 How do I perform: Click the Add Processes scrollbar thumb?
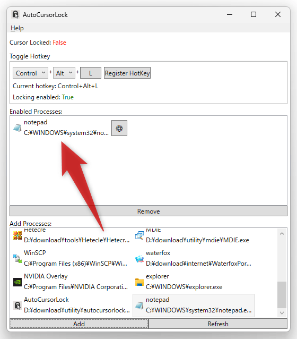(282, 295)
